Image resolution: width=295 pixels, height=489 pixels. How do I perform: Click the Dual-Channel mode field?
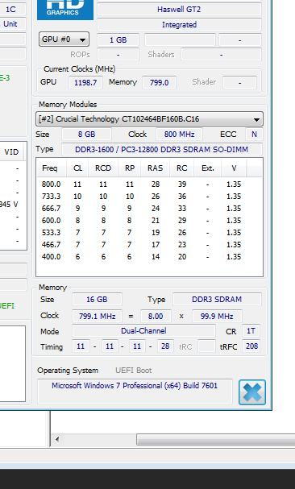[143, 331]
